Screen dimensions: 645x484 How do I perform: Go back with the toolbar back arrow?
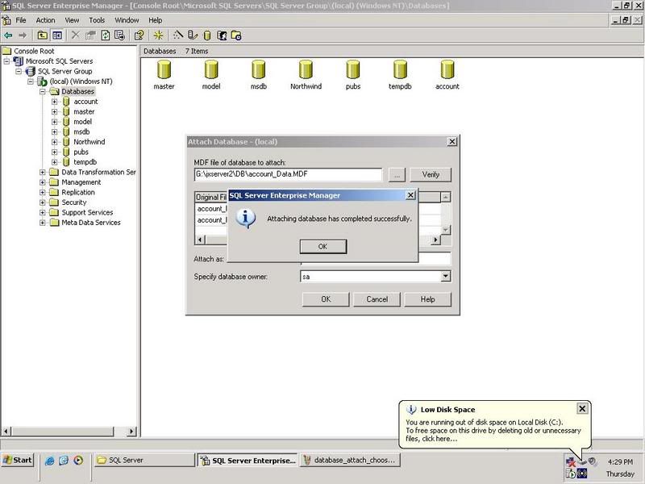(8, 35)
